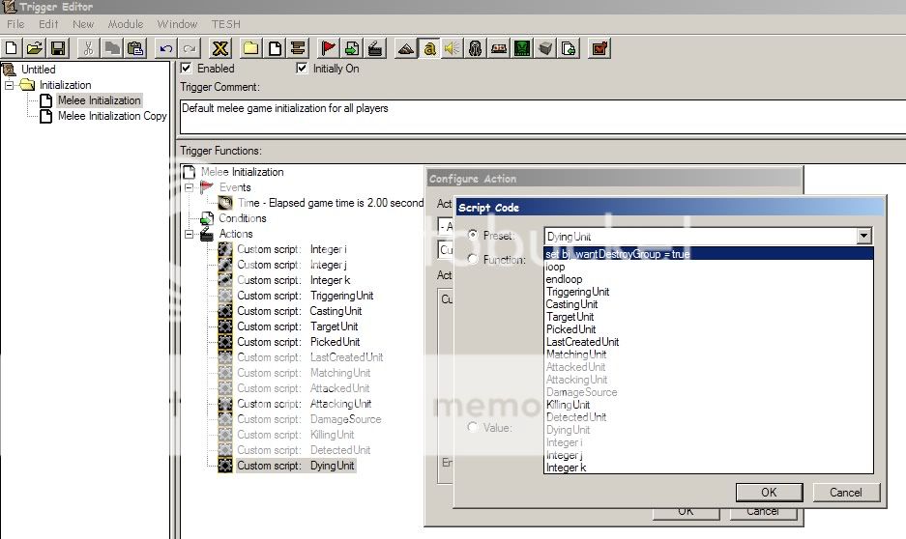Click the Trigger Comment text field

point(543,117)
